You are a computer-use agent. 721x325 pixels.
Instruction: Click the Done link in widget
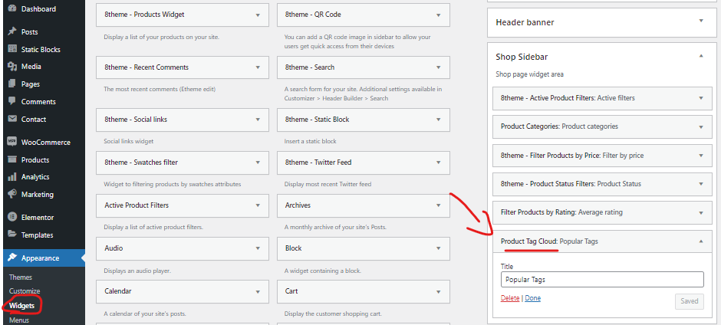click(x=533, y=298)
